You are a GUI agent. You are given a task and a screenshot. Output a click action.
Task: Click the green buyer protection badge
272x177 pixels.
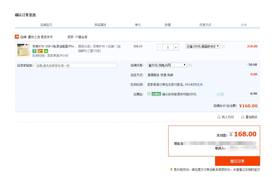46,51
